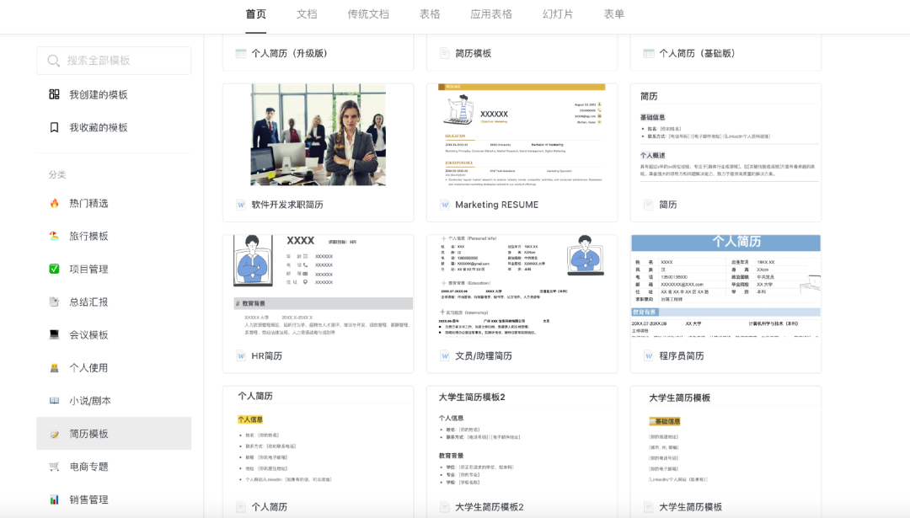
Task: Click the magnifier icon in the search box
Action: pyautogui.click(x=53, y=61)
